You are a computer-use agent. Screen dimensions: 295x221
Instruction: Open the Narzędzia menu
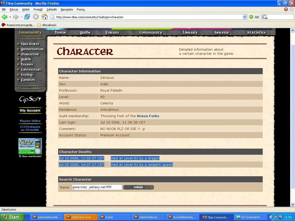point(67,9)
